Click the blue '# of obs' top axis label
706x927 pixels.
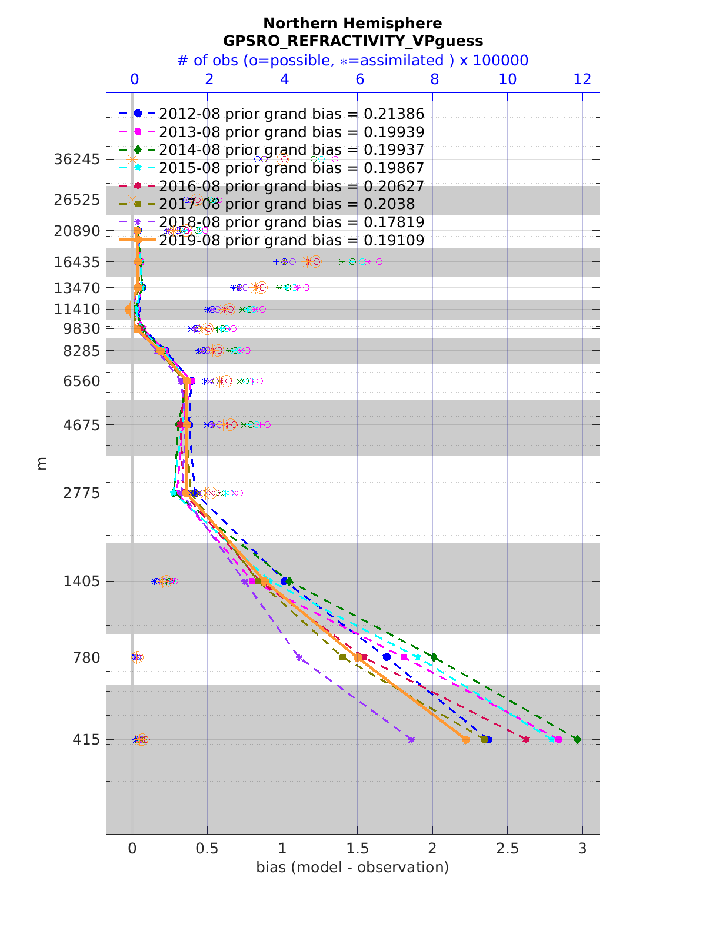(352, 60)
